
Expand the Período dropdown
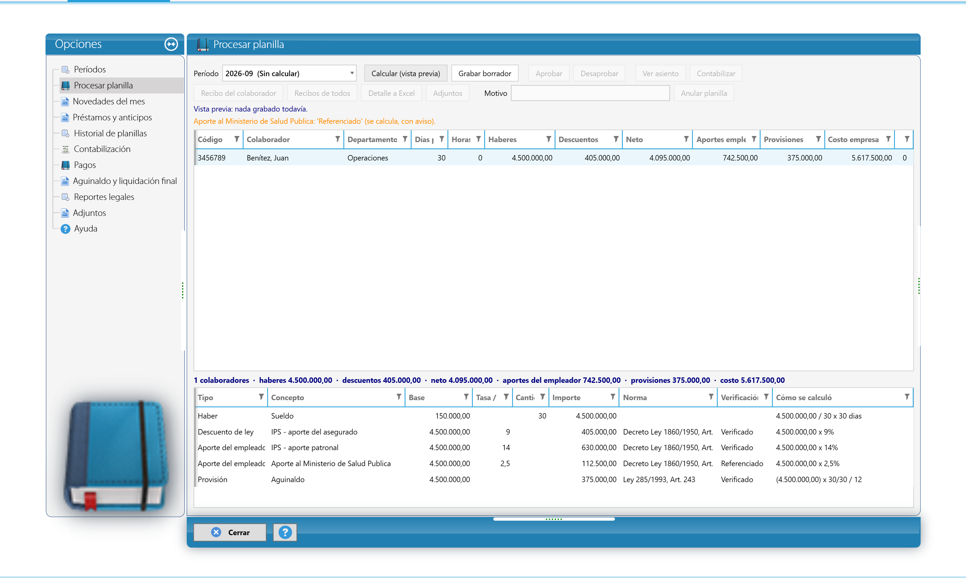(x=352, y=73)
